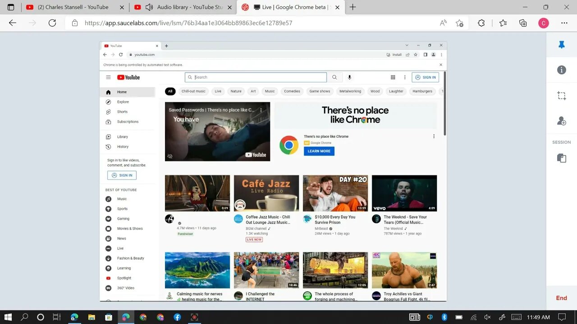Open new tab in inner Chrome window

click(x=166, y=46)
